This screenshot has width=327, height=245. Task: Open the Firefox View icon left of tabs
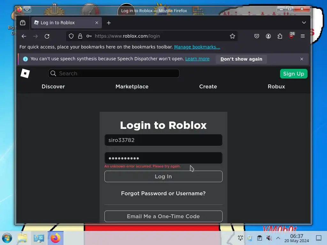click(x=23, y=23)
